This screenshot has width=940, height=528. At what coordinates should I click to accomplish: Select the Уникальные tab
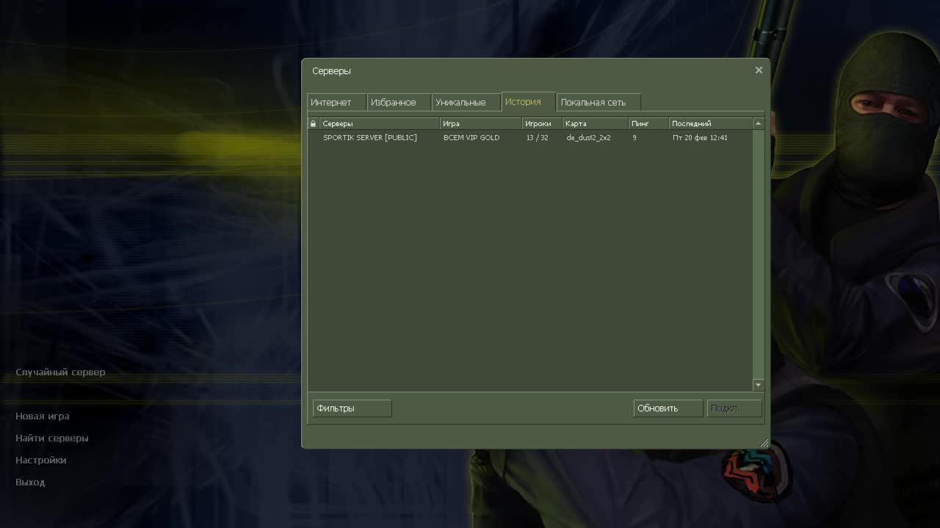466,102
